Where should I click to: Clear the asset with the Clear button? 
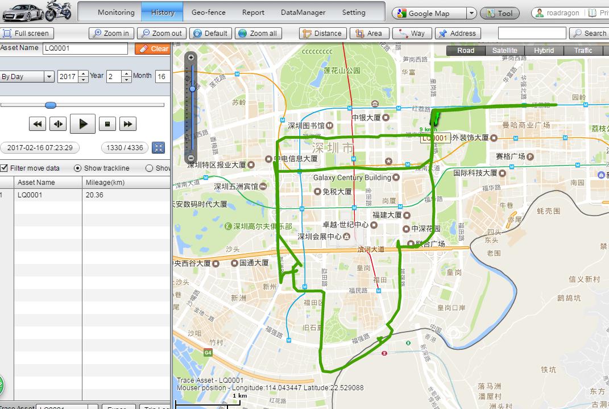152,48
